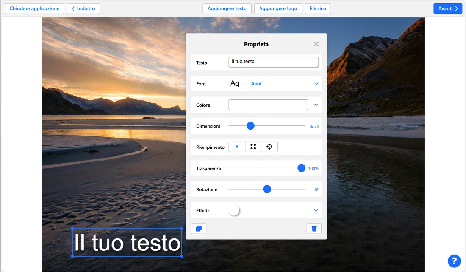Image resolution: width=466 pixels, height=272 pixels.
Task: Close the Proprietà panel
Action: (316, 44)
